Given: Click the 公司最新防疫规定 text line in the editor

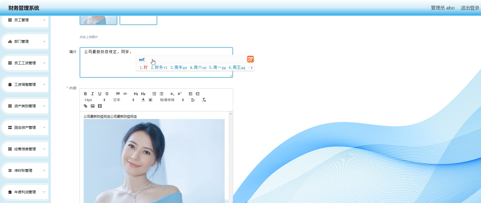Looking at the screenshot, I should point(110,116).
